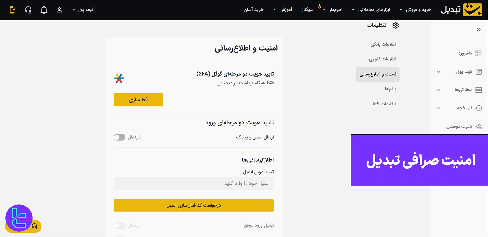Click the settings gear icon beside تنظیمات

[x=396, y=25]
